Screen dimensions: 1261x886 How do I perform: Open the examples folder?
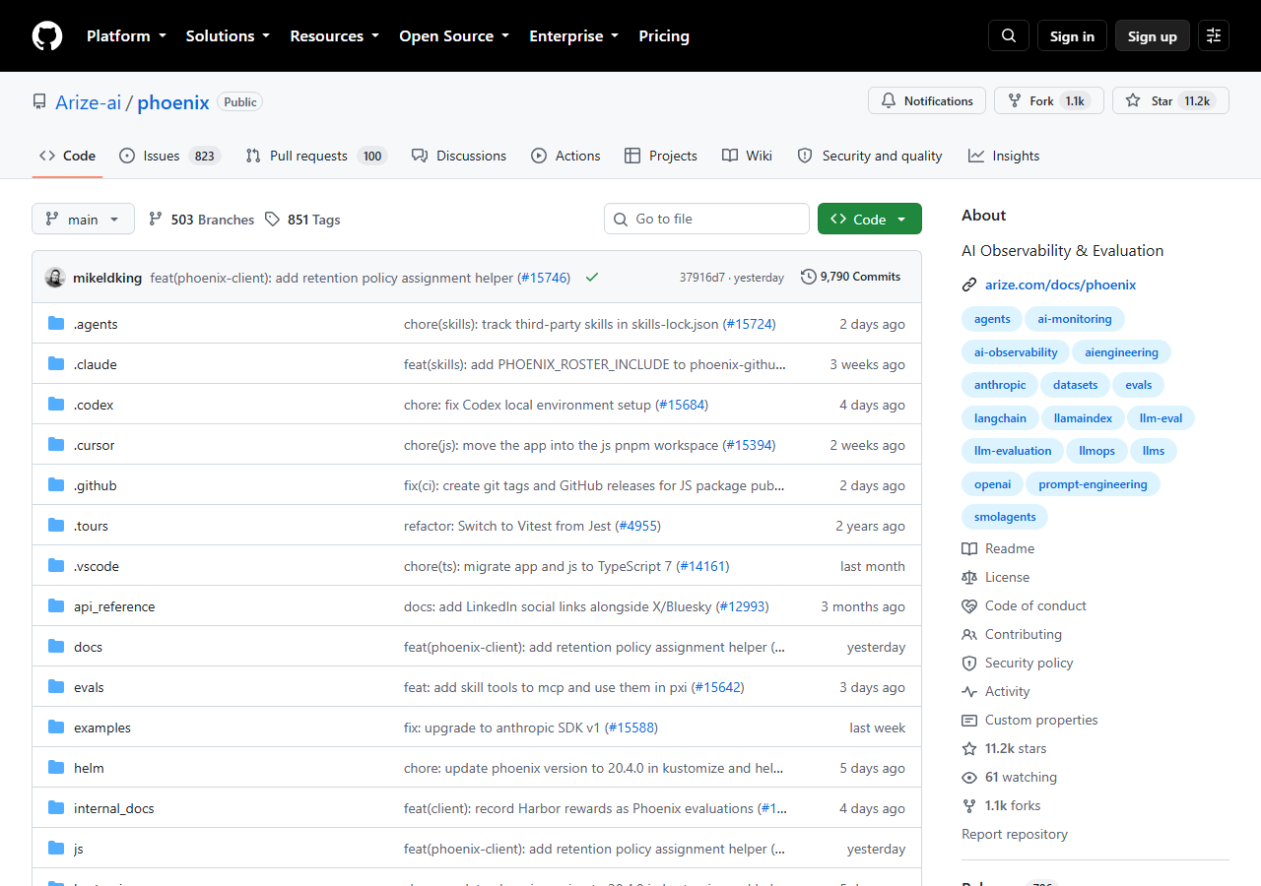point(102,728)
